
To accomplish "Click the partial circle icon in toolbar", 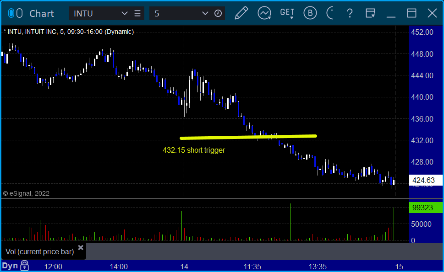I will coord(330,13).
